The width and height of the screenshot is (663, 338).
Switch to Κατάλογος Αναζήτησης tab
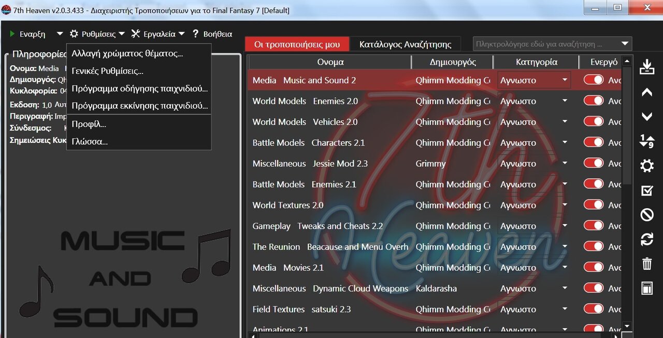pos(406,44)
